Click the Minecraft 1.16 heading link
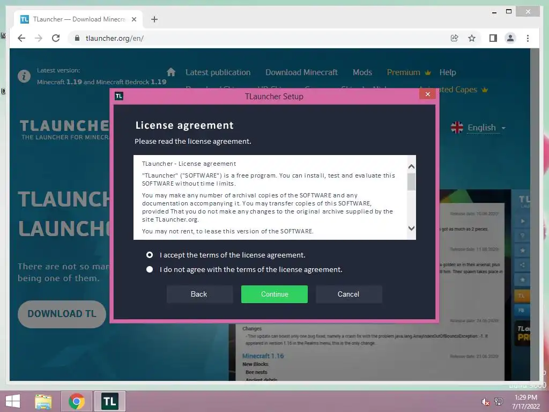This screenshot has height=412, width=549. pyautogui.click(x=263, y=356)
